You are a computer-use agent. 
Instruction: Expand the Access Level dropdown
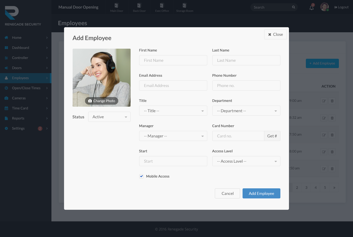[x=246, y=161]
